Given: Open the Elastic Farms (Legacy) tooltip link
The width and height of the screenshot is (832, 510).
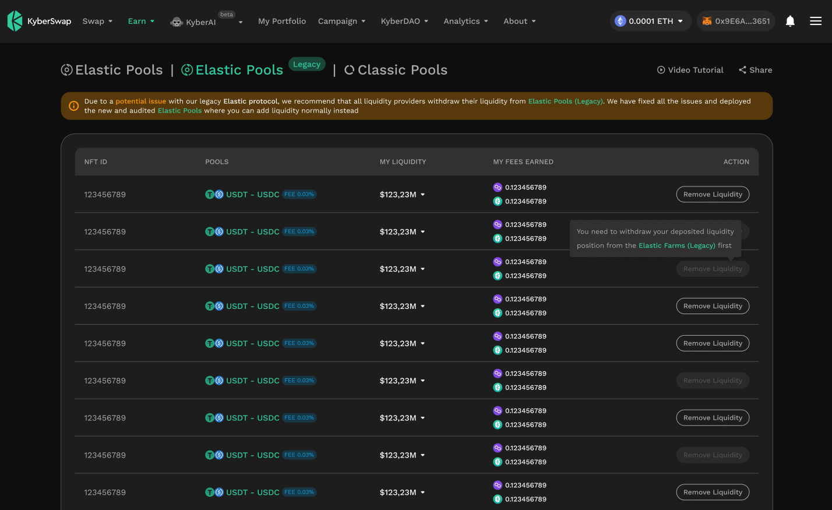Looking at the screenshot, I should (677, 246).
